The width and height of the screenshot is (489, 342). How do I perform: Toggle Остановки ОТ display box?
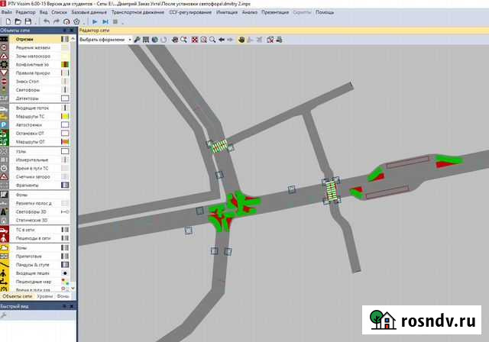(x=65, y=133)
